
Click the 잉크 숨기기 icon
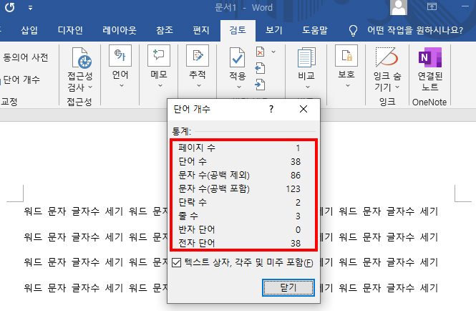(386, 57)
